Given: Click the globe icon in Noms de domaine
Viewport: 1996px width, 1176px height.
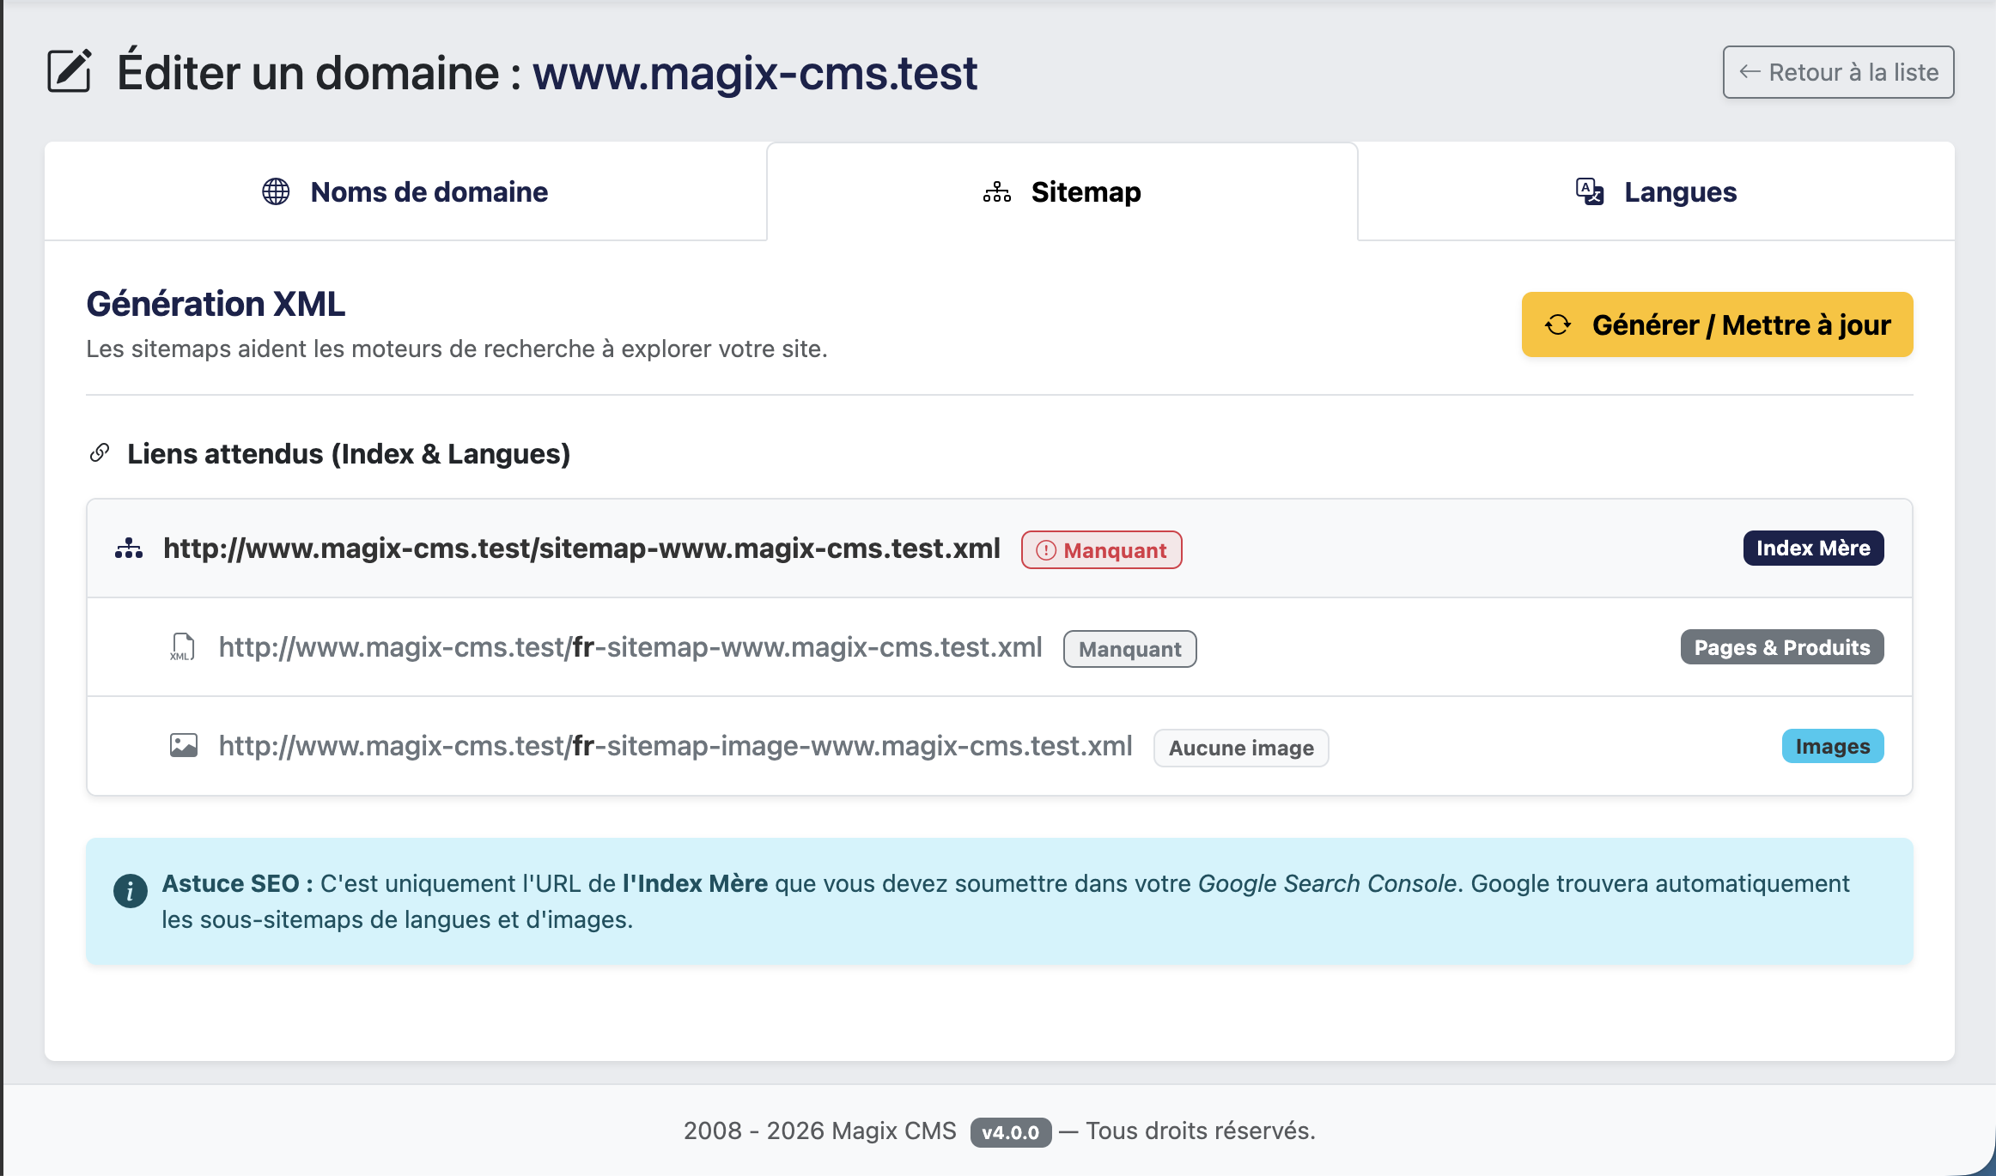Looking at the screenshot, I should click(x=276, y=191).
